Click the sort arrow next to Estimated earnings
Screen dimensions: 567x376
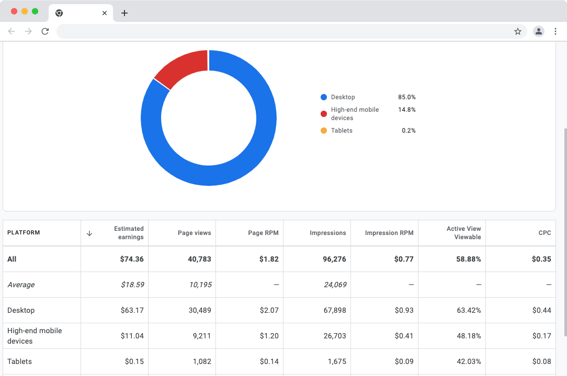click(89, 233)
